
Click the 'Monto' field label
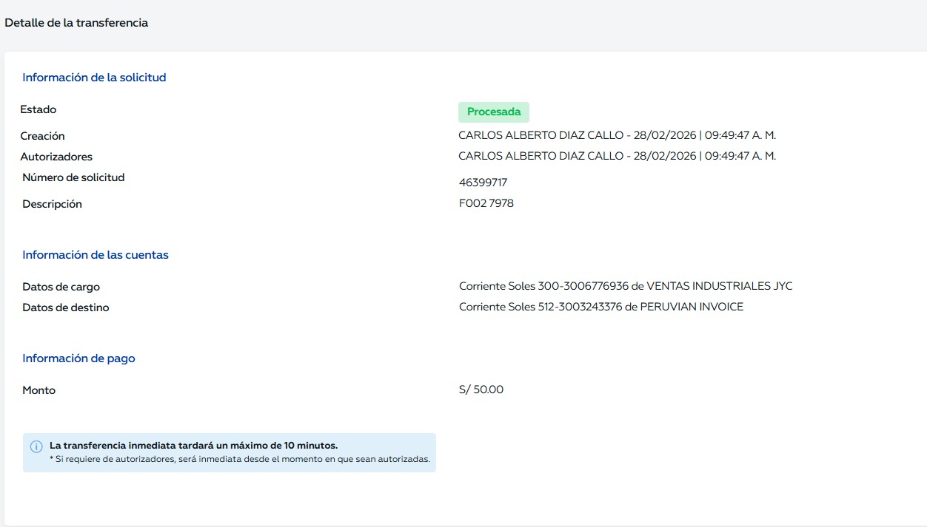[39, 390]
